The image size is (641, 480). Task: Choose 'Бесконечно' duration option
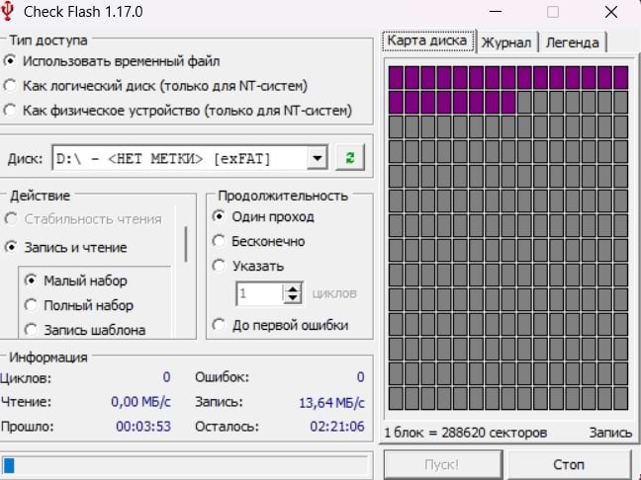pos(219,241)
